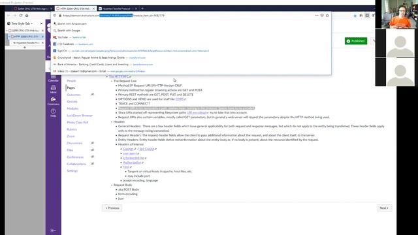
Task: Open Calendar in Canvas global navigation
Action: click(54, 78)
